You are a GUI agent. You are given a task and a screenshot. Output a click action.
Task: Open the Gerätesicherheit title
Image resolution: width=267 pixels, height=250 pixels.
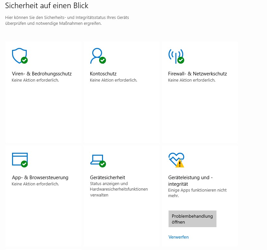[108, 178]
